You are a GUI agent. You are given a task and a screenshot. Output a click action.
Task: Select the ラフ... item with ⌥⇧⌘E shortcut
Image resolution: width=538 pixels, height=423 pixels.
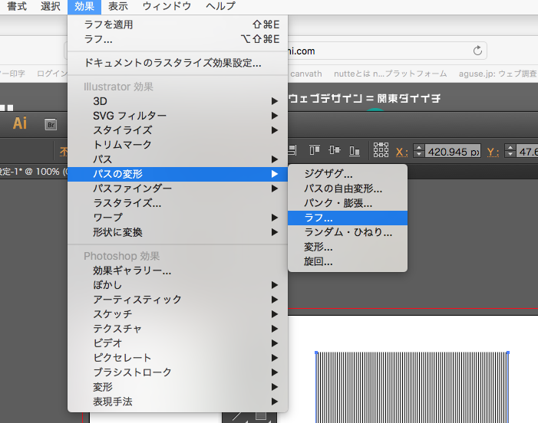point(178,39)
